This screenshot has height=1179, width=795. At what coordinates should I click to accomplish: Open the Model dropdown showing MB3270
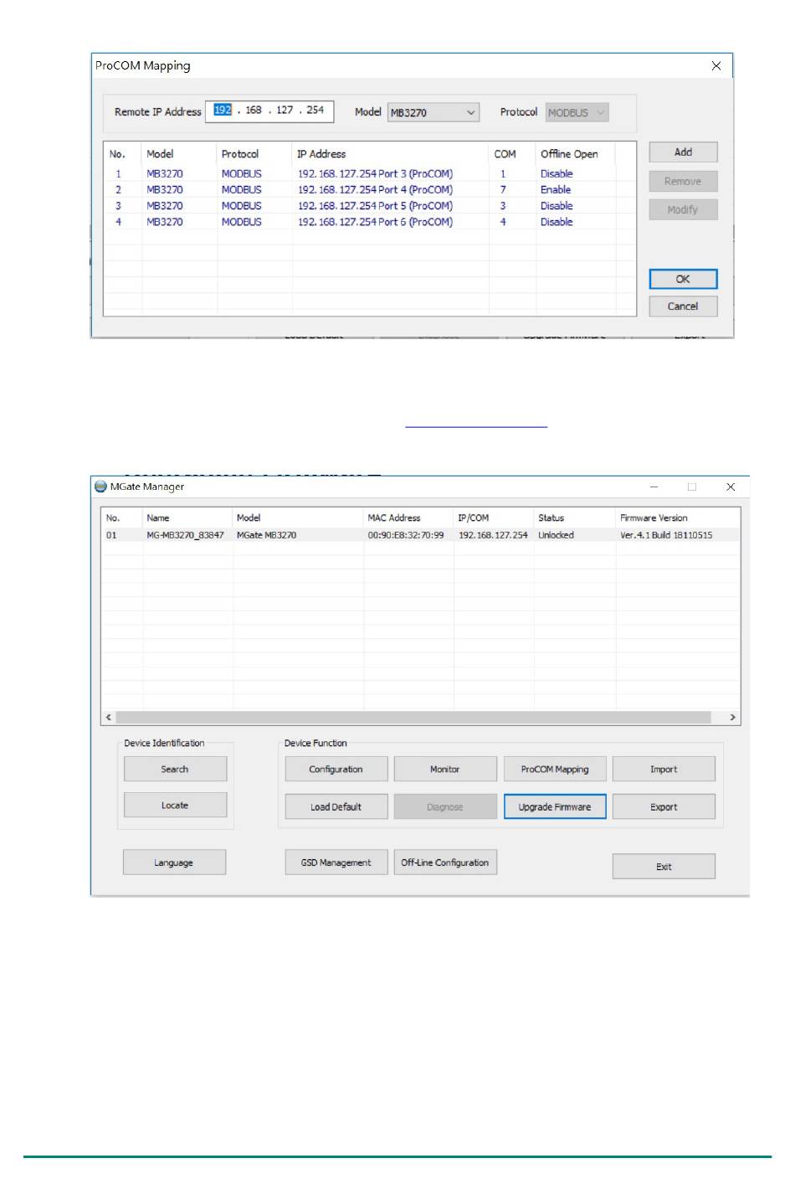[433, 112]
